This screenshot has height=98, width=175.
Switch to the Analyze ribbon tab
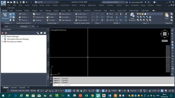coord(34,11)
